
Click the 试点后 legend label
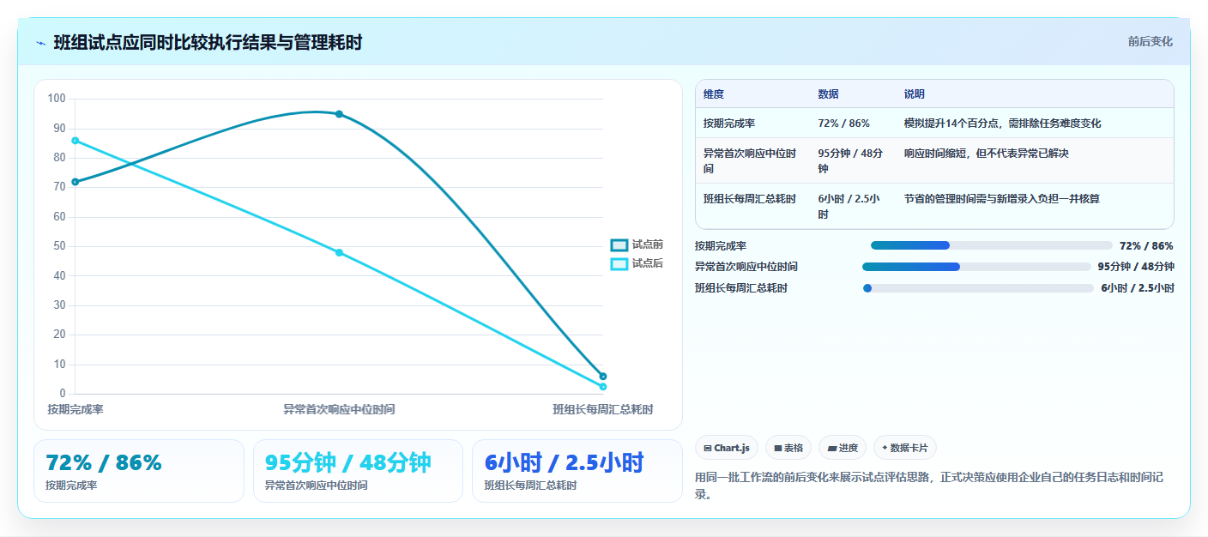(x=648, y=264)
